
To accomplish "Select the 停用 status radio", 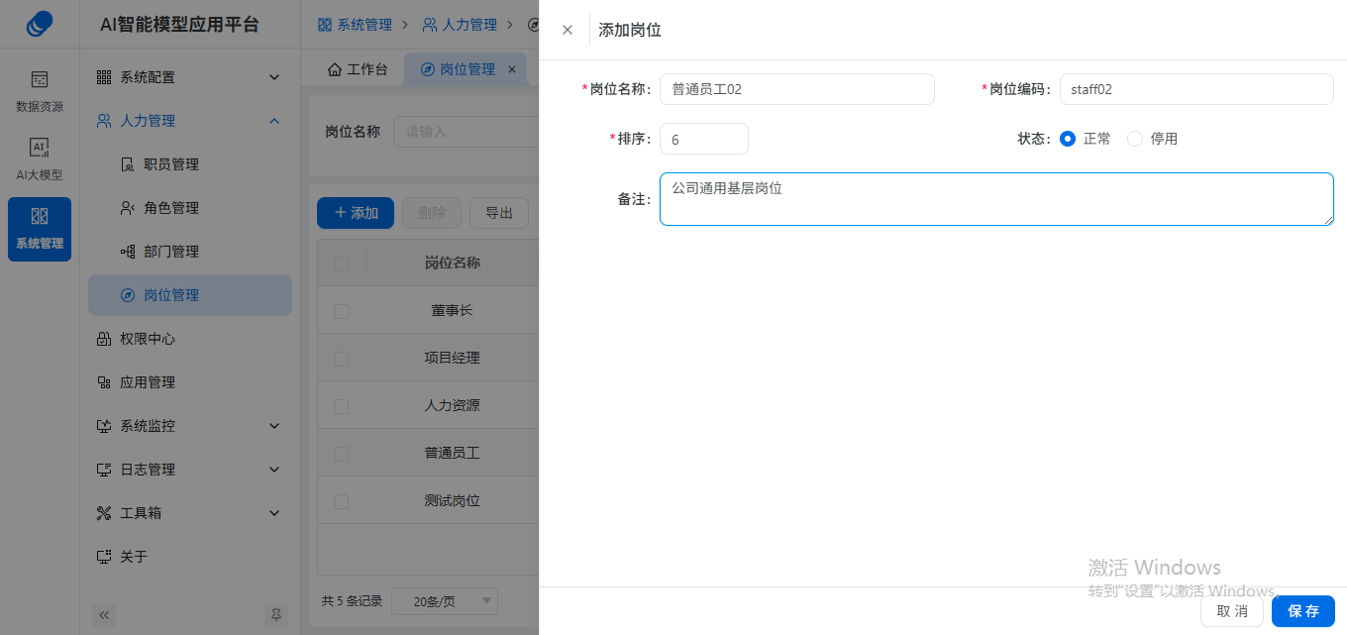I will point(1135,139).
